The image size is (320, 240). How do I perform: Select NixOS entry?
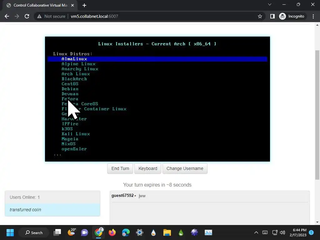coord(68,144)
